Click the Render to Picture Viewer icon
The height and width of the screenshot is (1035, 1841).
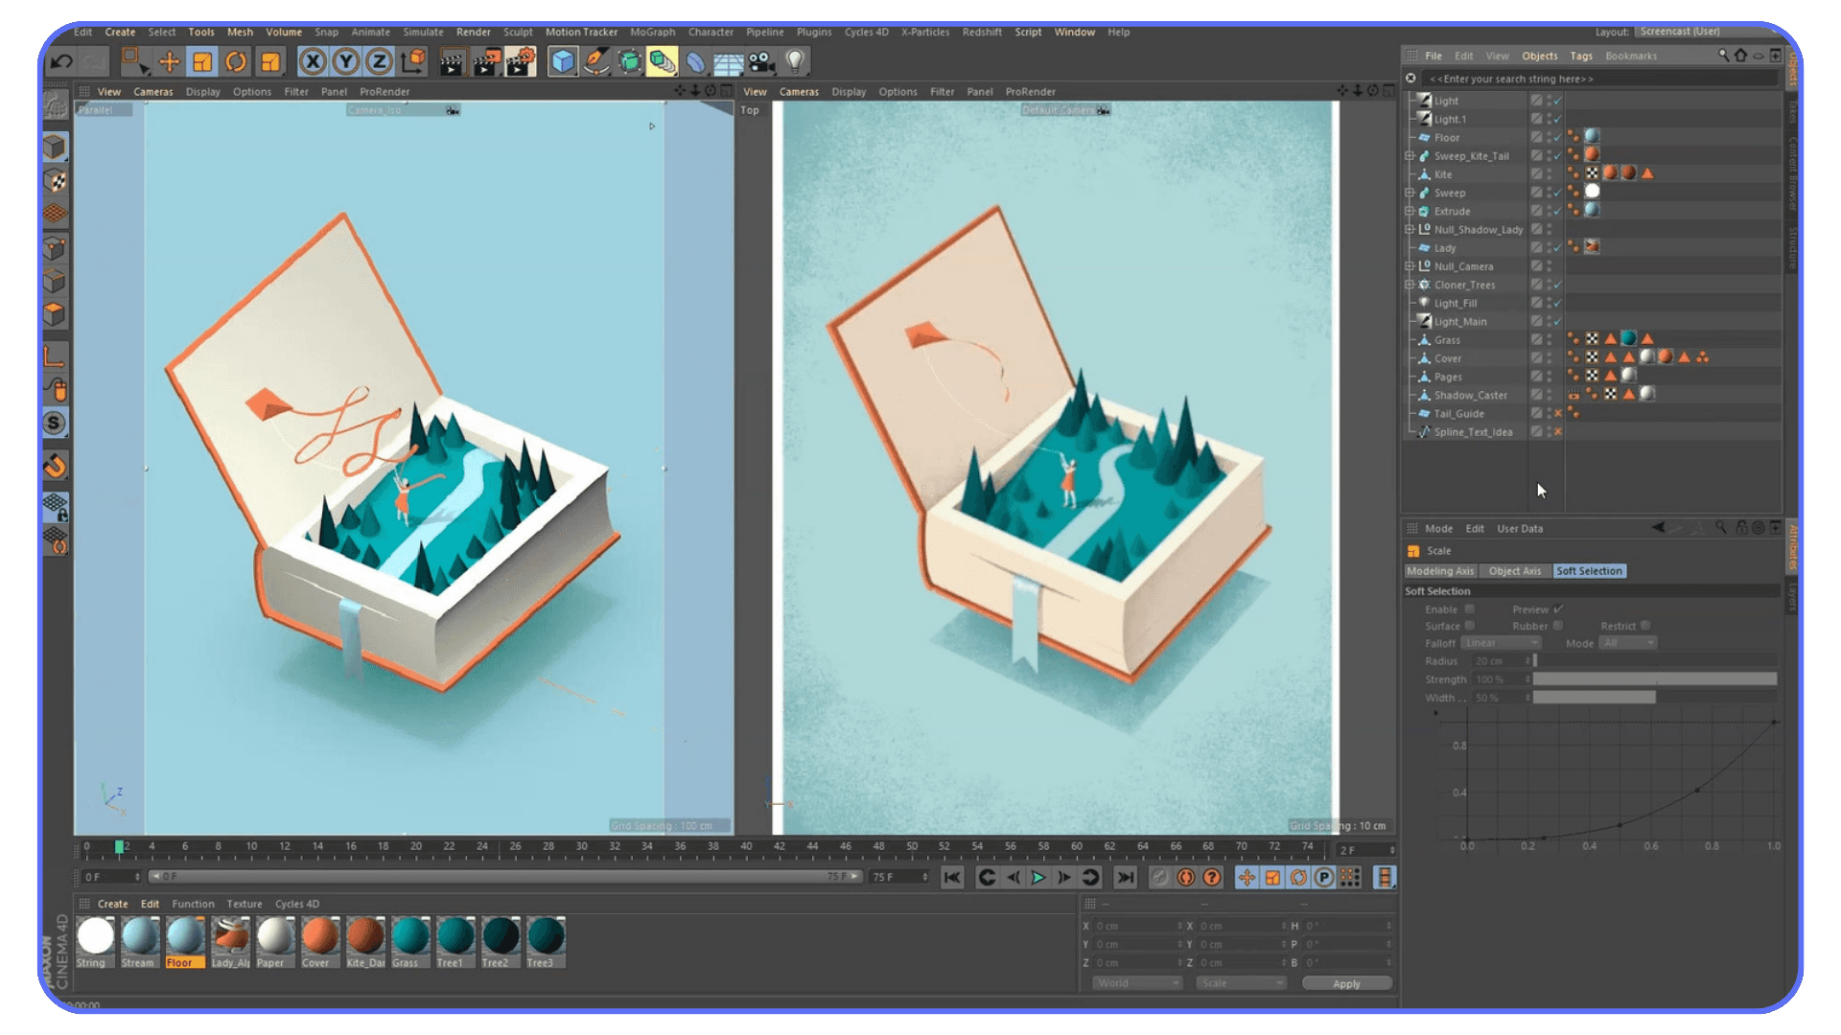[484, 61]
